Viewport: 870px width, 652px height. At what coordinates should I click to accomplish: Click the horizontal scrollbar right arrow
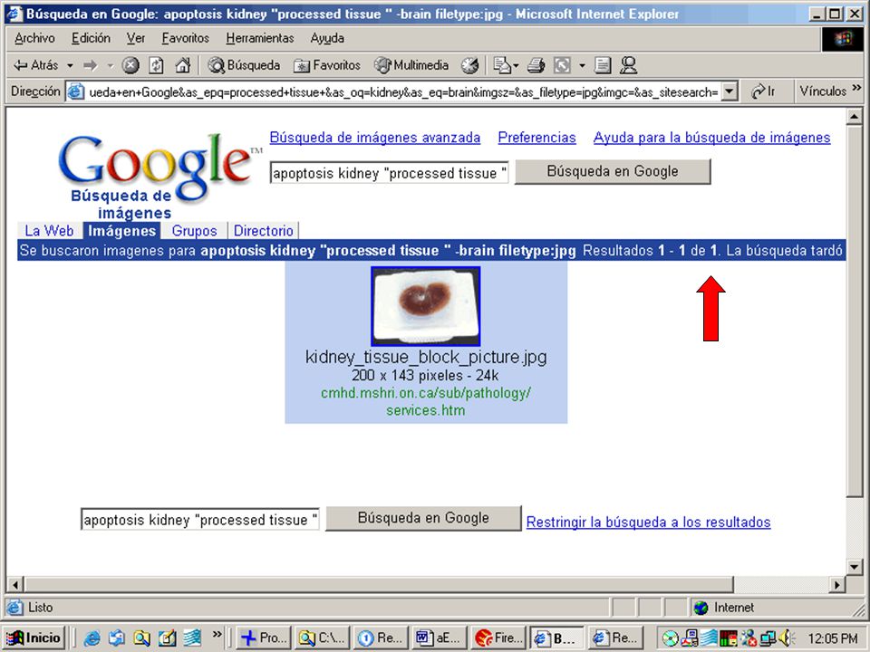click(x=837, y=584)
